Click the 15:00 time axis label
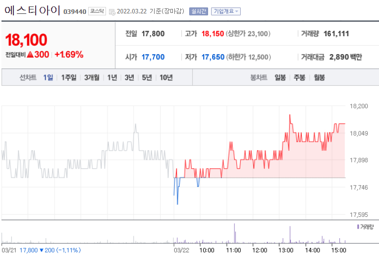This screenshot has height=258, width=379. click(339, 250)
